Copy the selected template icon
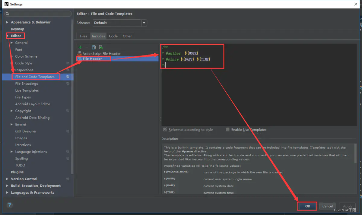The image size is (362, 215). pos(94,47)
